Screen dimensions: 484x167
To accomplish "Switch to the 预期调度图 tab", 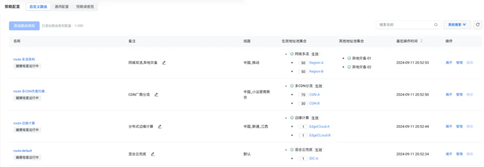I will (85, 6).
